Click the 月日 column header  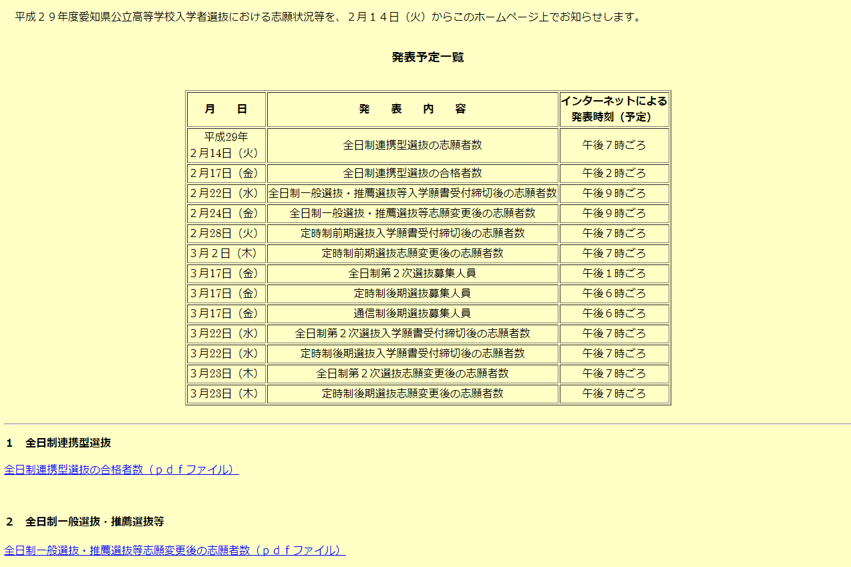click(226, 110)
